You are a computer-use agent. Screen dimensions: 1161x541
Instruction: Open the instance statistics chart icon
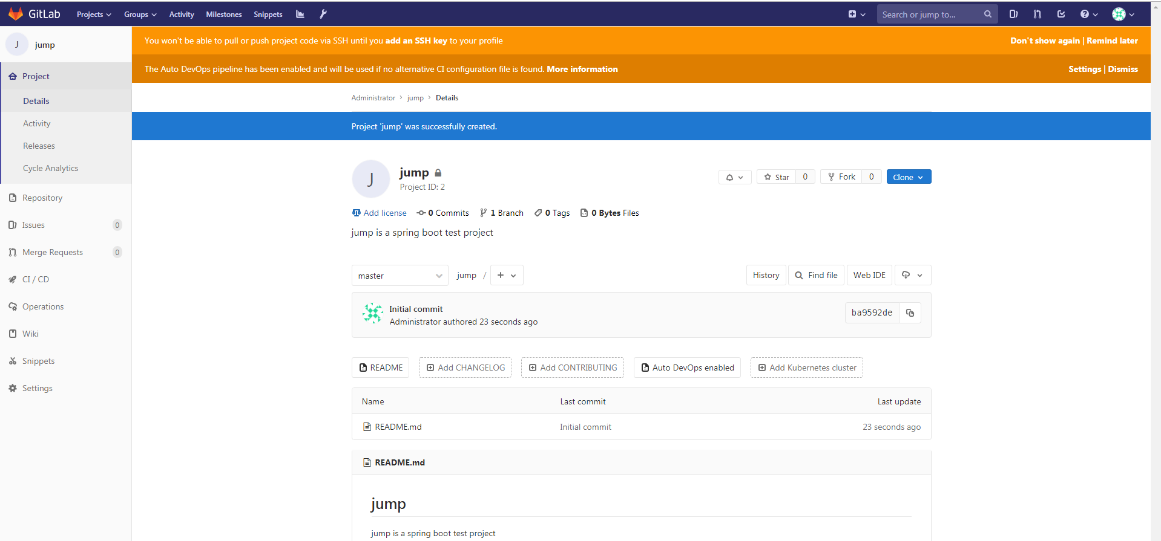point(300,14)
